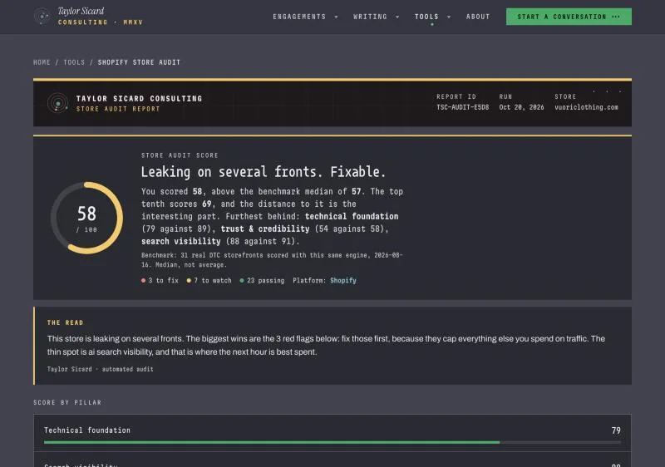Click Score by Pillar heading

67,402
